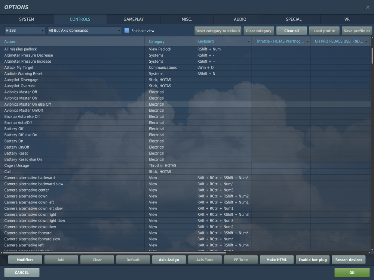
Task: Select Backup Auto/Off action
Action: [18, 122]
